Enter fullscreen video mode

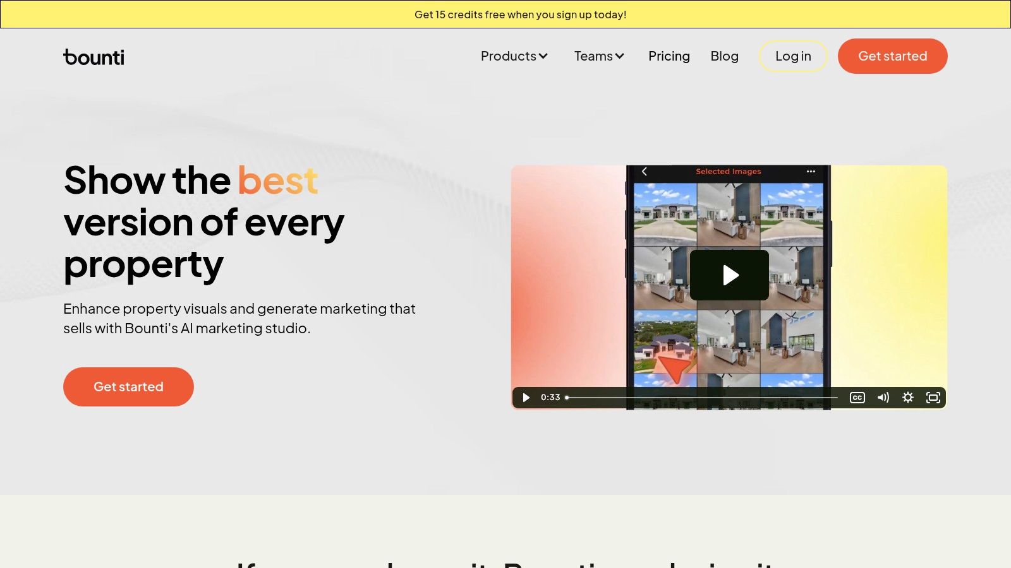point(933,398)
